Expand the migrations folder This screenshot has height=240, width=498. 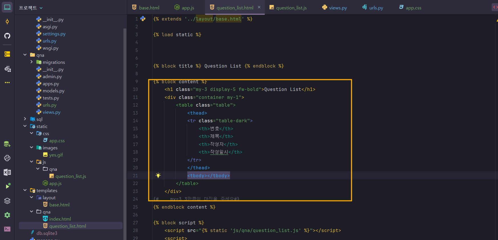tap(31, 62)
